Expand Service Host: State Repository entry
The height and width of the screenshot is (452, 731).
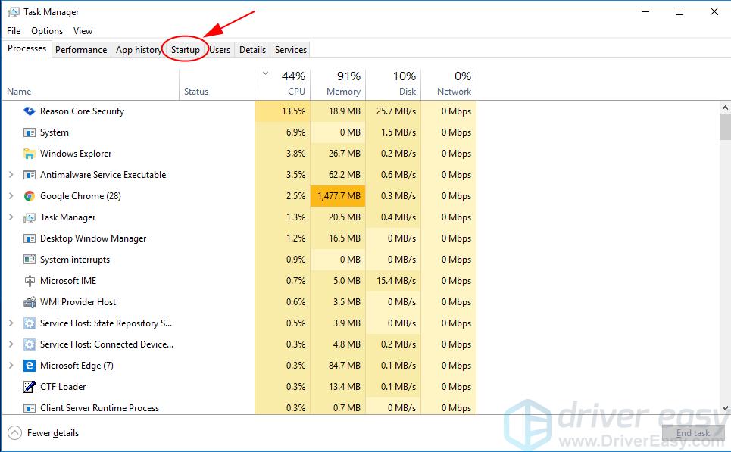(11, 323)
